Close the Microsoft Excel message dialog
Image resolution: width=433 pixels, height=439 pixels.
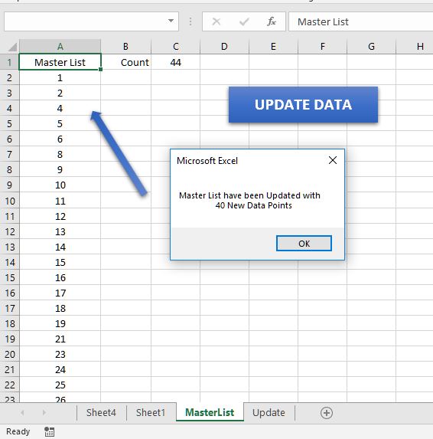[x=333, y=160]
